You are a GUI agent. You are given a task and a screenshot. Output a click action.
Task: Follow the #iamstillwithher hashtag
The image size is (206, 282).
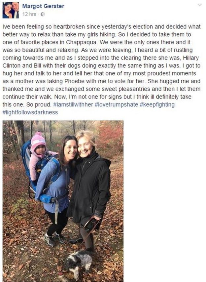pos(73,104)
